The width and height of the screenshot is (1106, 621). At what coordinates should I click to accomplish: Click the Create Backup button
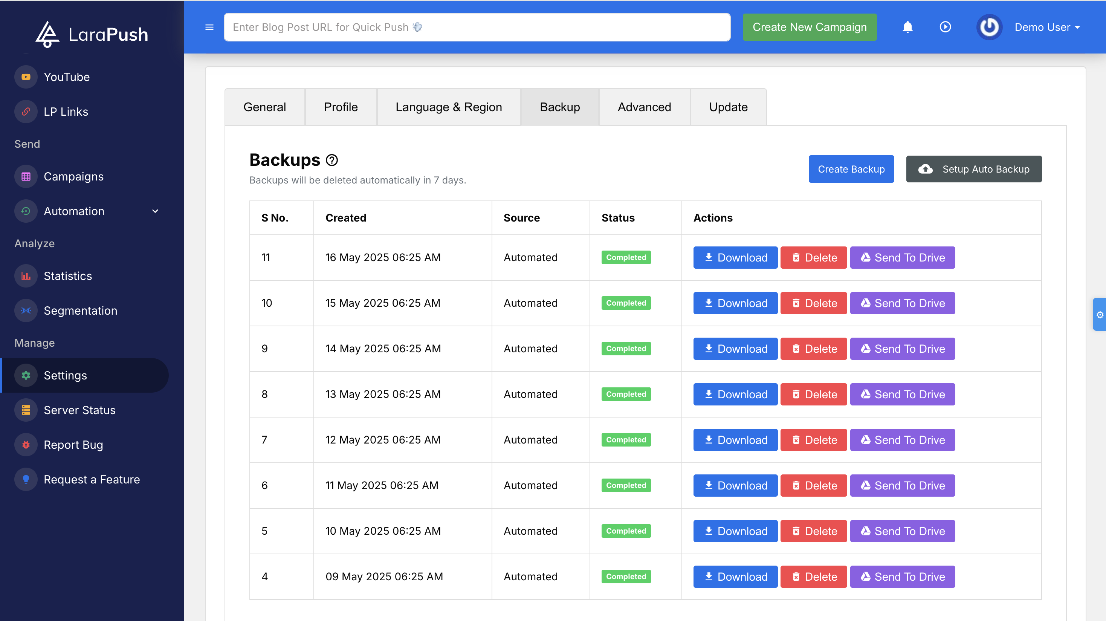(x=851, y=169)
